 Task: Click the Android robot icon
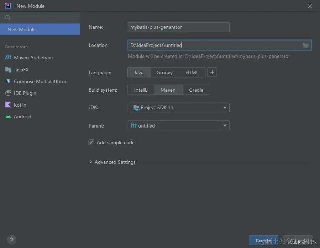pos(8,117)
